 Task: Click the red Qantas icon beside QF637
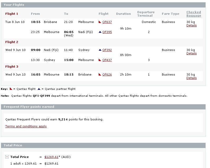tap(100, 22)
